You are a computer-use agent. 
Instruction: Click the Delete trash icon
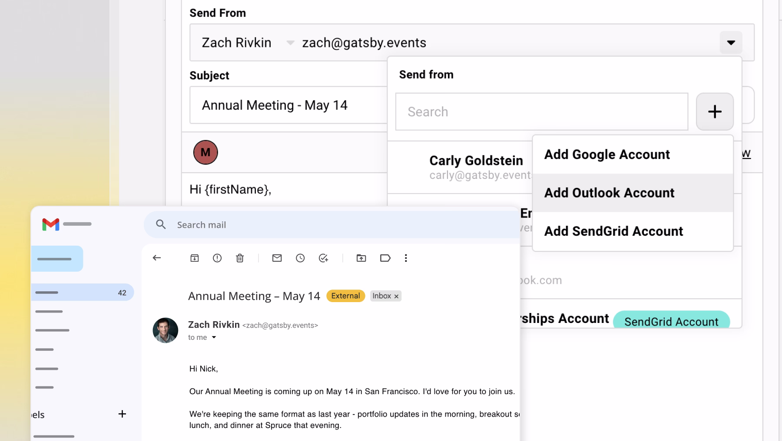click(240, 258)
